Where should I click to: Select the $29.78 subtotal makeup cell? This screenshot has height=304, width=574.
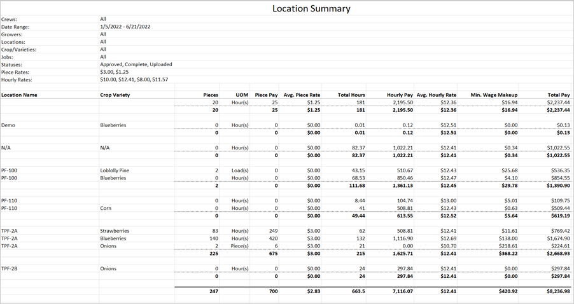[x=509, y=186]
